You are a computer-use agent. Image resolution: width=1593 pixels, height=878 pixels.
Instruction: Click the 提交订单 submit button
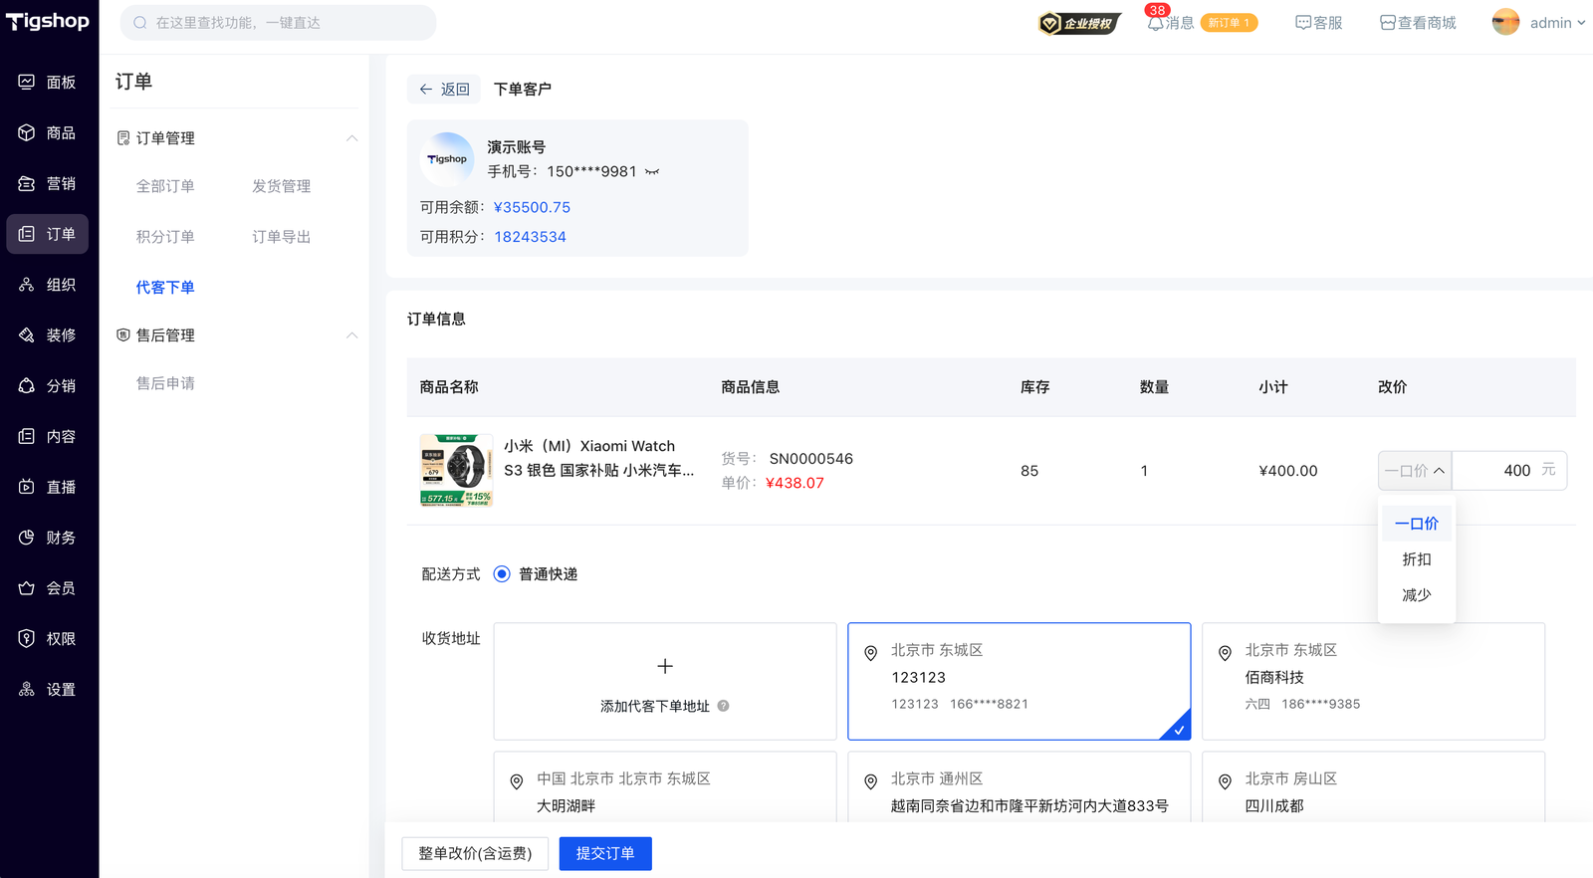click(x=605, y=853)
